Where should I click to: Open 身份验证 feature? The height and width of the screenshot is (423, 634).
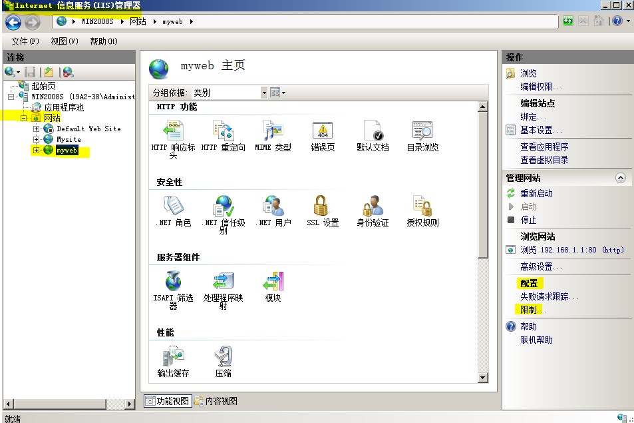point(373,211)
